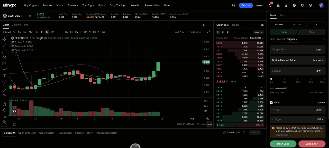Open the TradingView chart source dropdown
The width and height of the screenshot is (329, 148).
197,32
